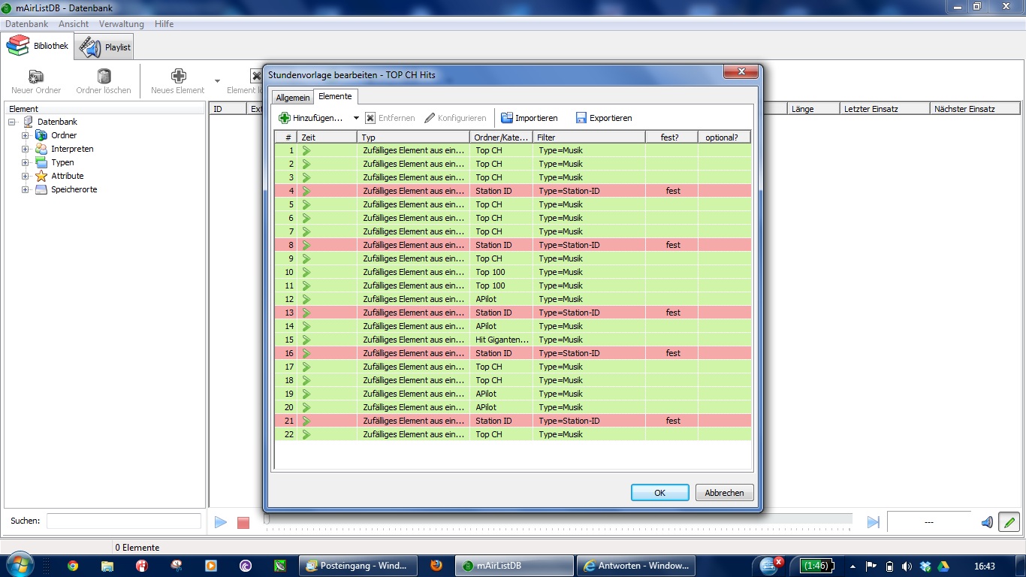Image resolution: width=1026 pixels, height=577 pixels.
Task: Switch to the Allgemein tab
Action: click(292, 98)
